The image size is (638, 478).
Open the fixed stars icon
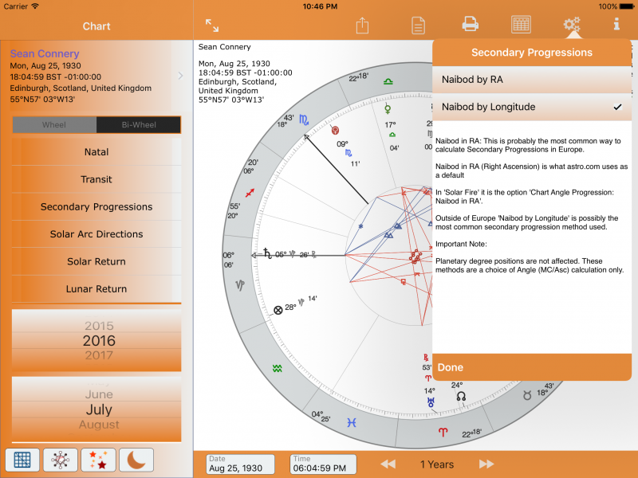pyautogui.click(x=99, y=460)
